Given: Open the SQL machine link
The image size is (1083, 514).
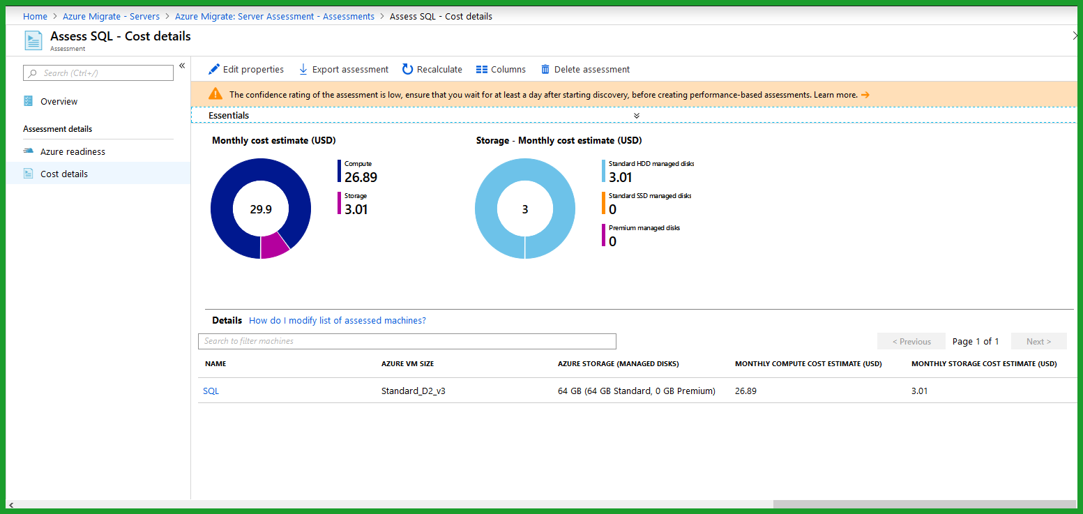Looking at the screenshot, I should (x=211, y=391).
